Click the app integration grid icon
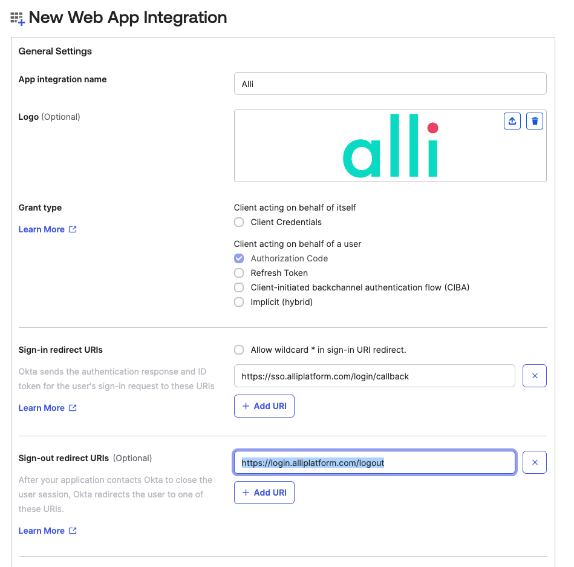 [18, 18]
